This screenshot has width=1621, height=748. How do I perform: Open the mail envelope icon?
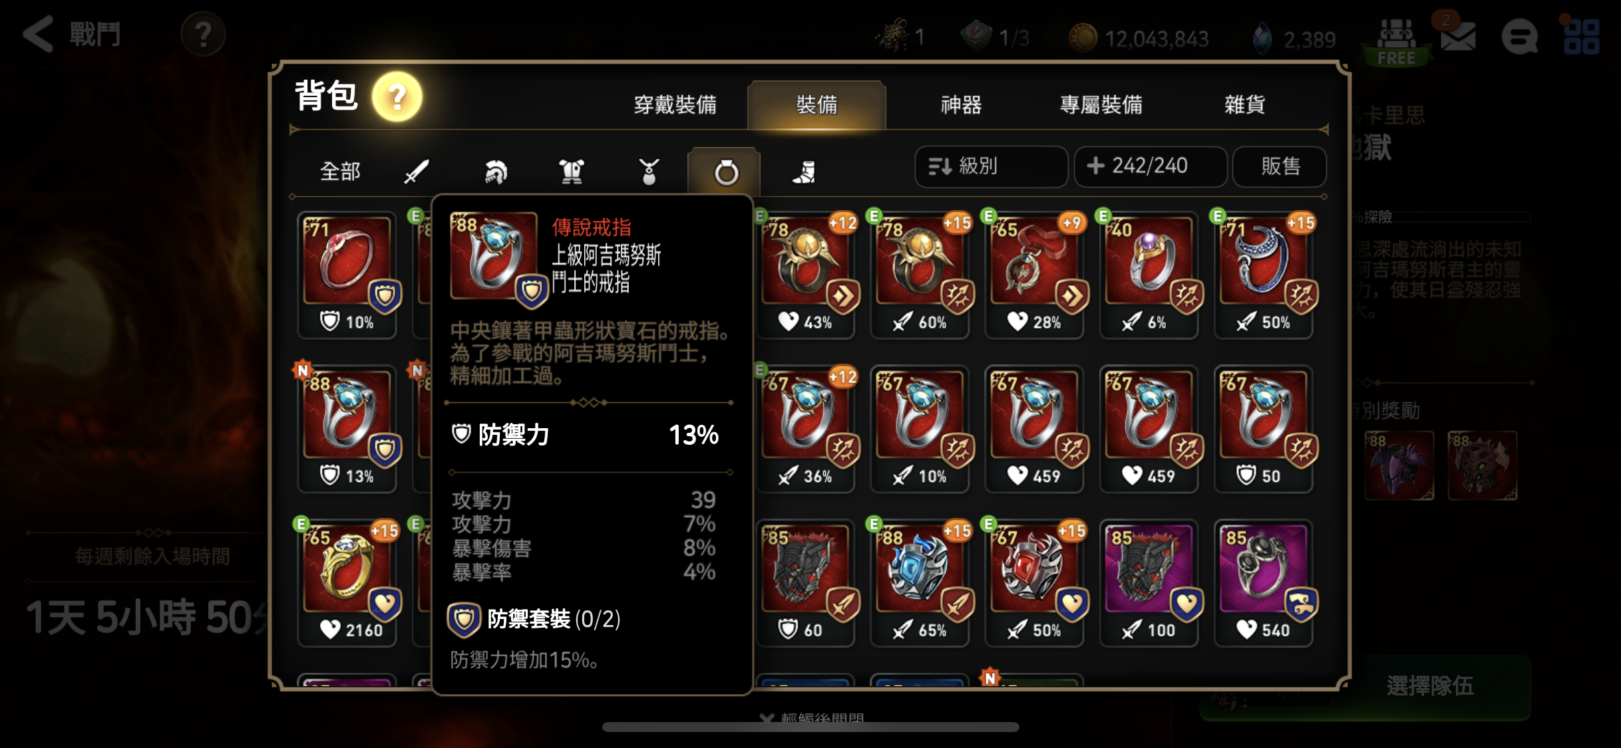pyautogui.click(x=1457, y=36)
